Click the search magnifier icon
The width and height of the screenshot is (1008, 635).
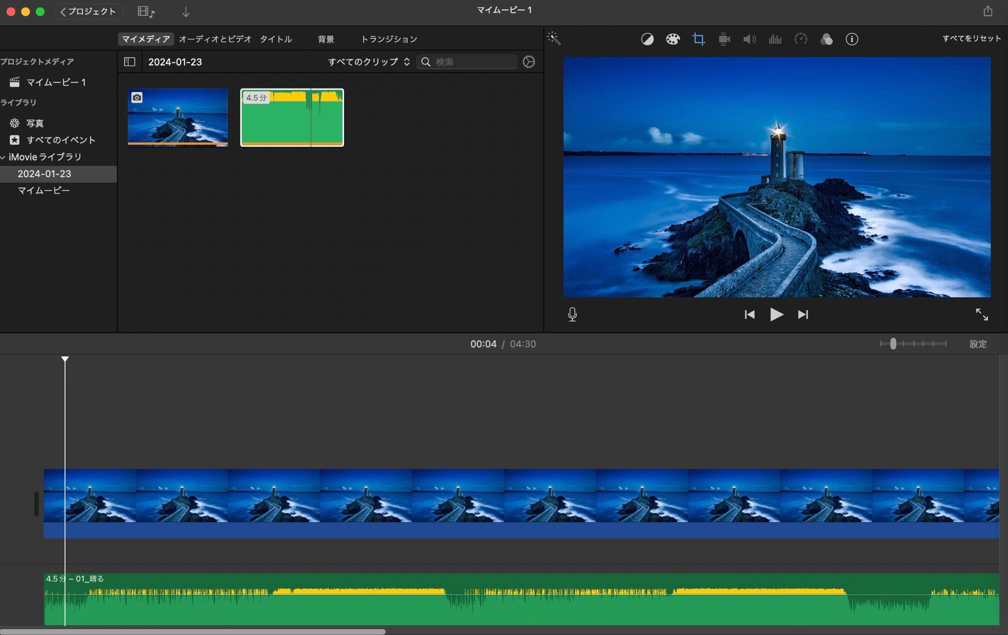426,62
